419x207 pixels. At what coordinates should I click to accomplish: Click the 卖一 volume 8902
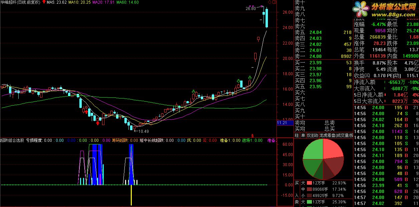(346, 56)
